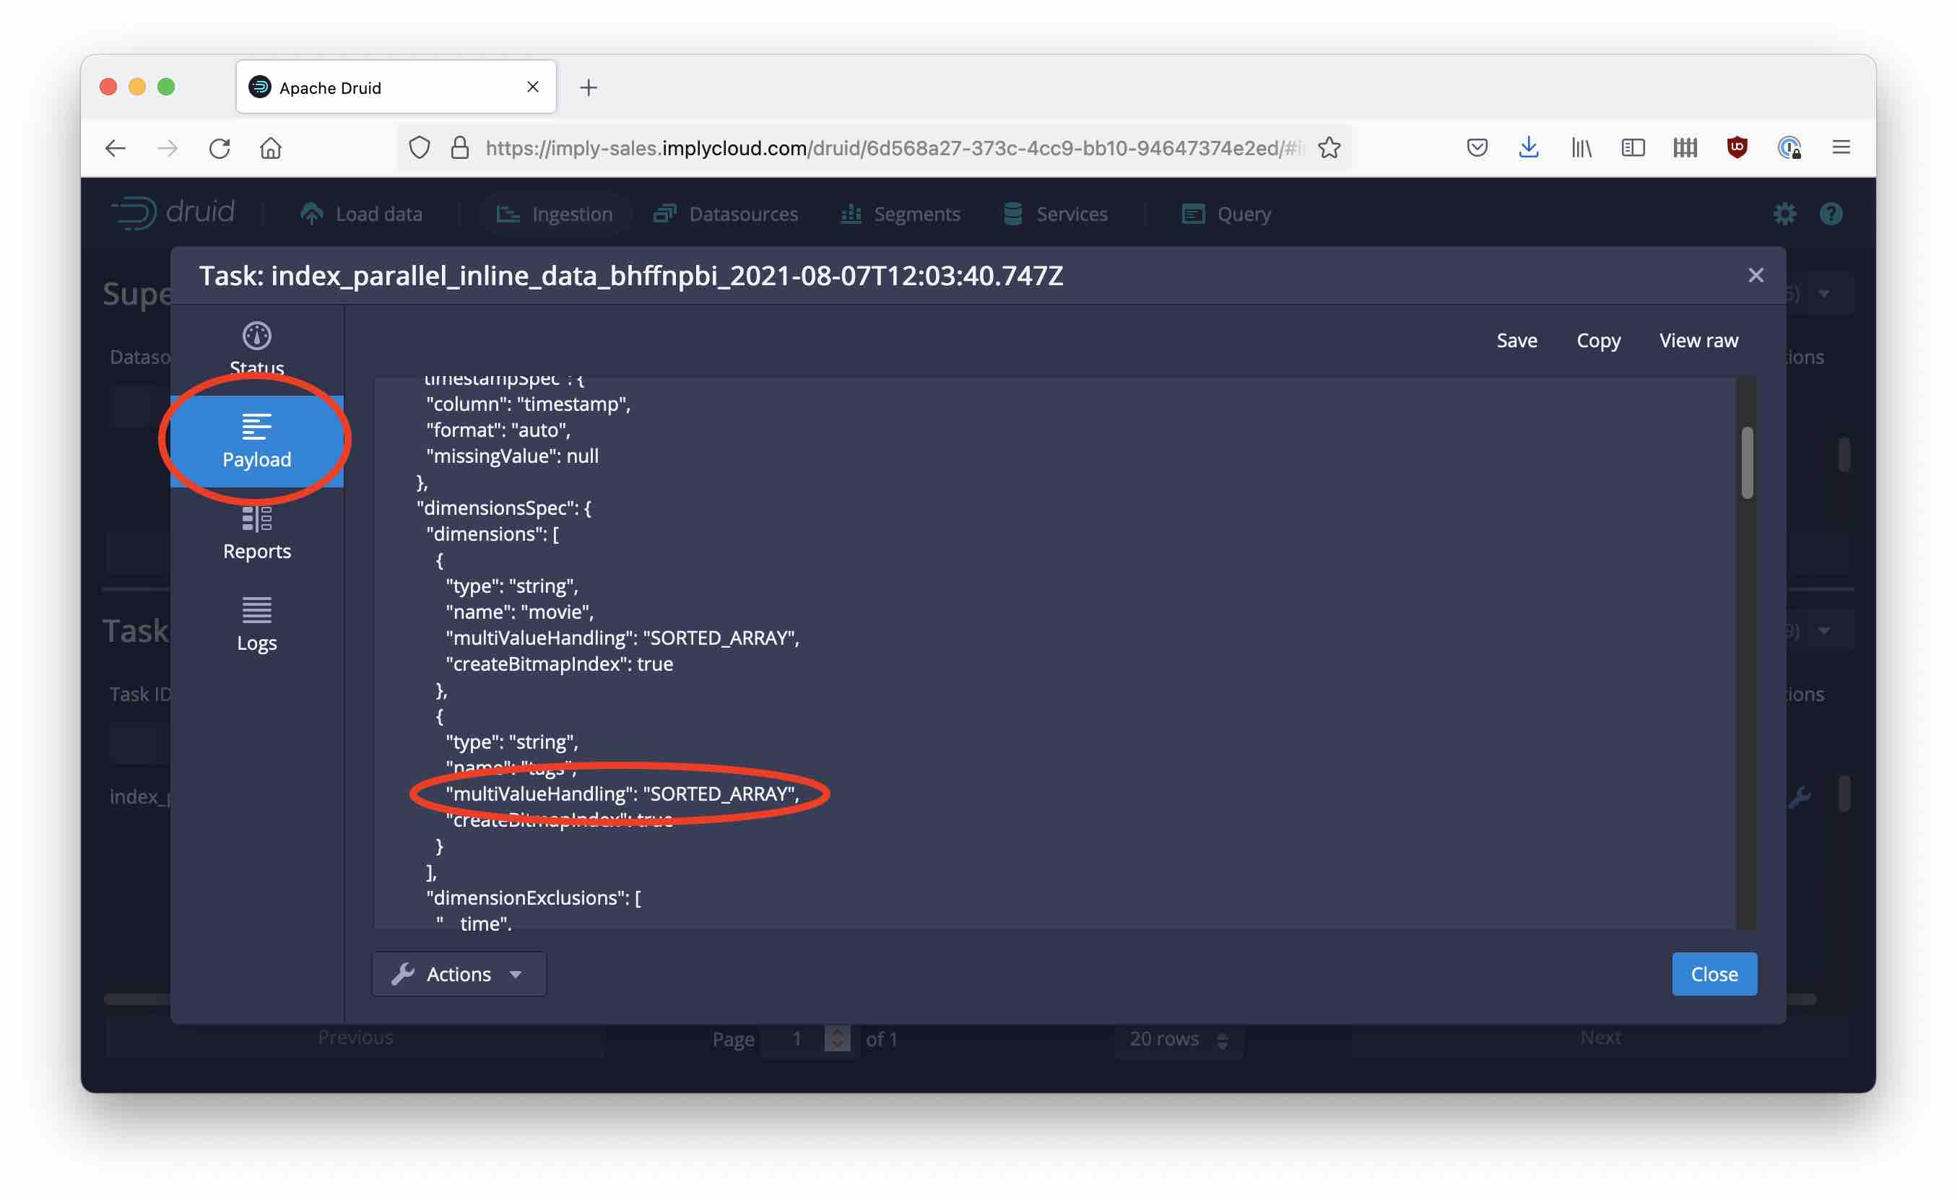Open the Status section of the task dialog
1957x1200 pixels.
tap(256, 347)
